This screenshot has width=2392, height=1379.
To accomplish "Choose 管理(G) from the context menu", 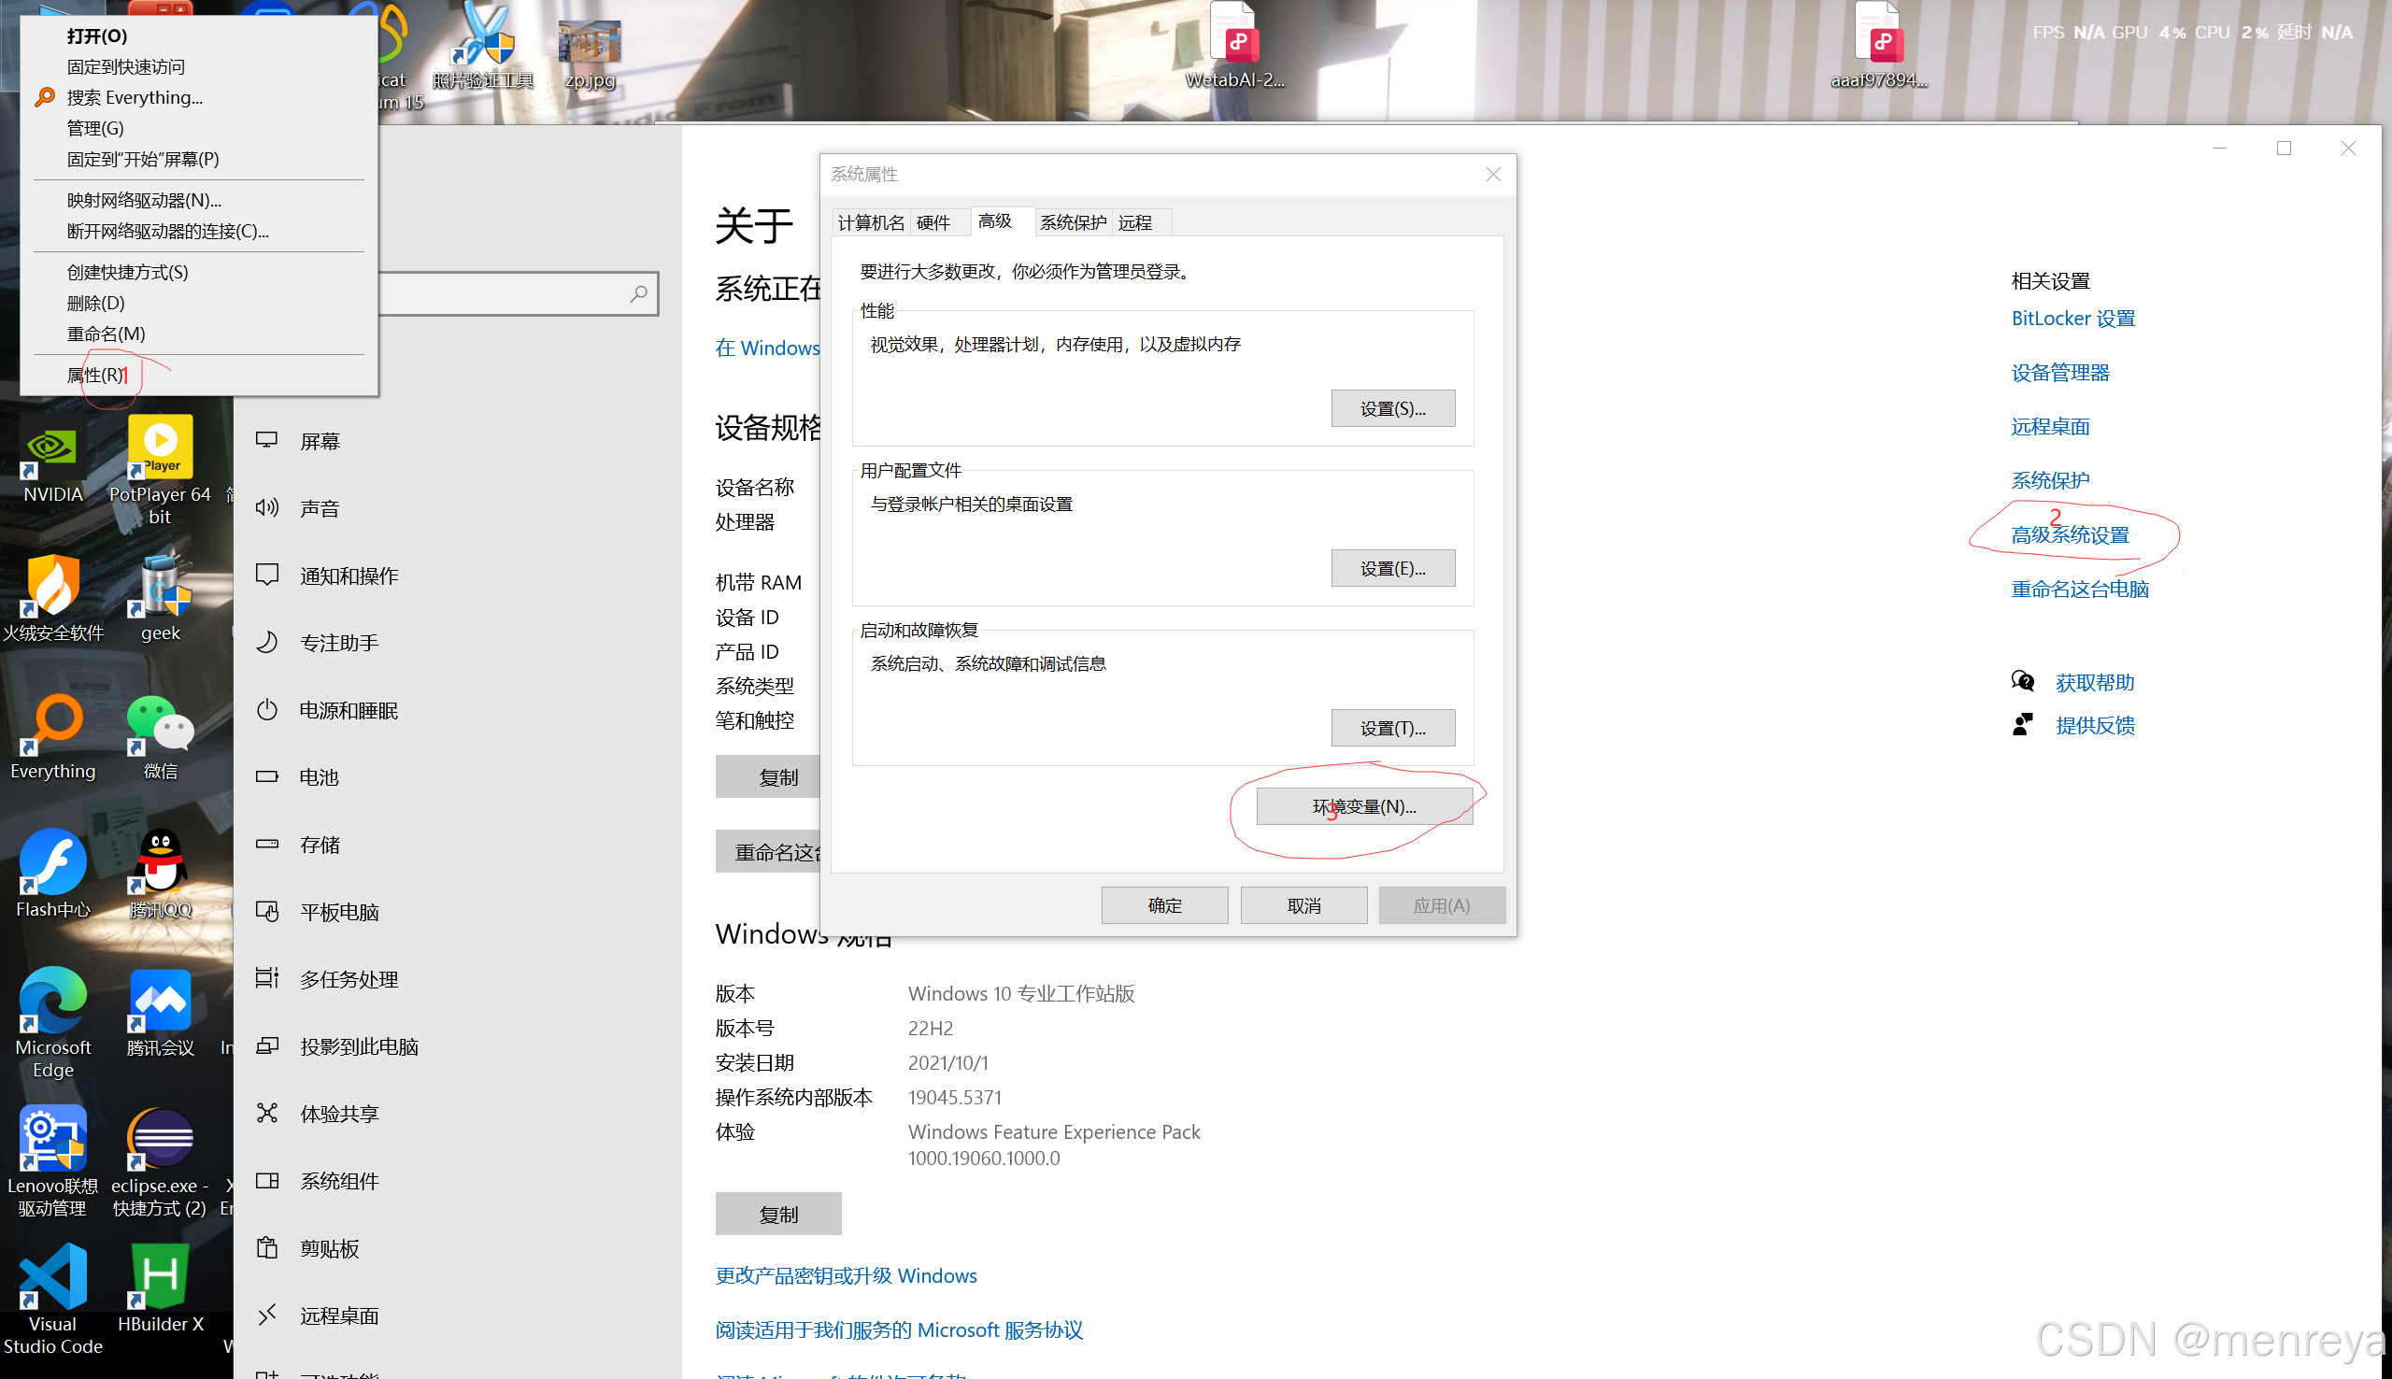I will pos(94,128).
